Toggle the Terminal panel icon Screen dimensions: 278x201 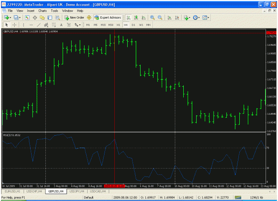tap(50, 17)
